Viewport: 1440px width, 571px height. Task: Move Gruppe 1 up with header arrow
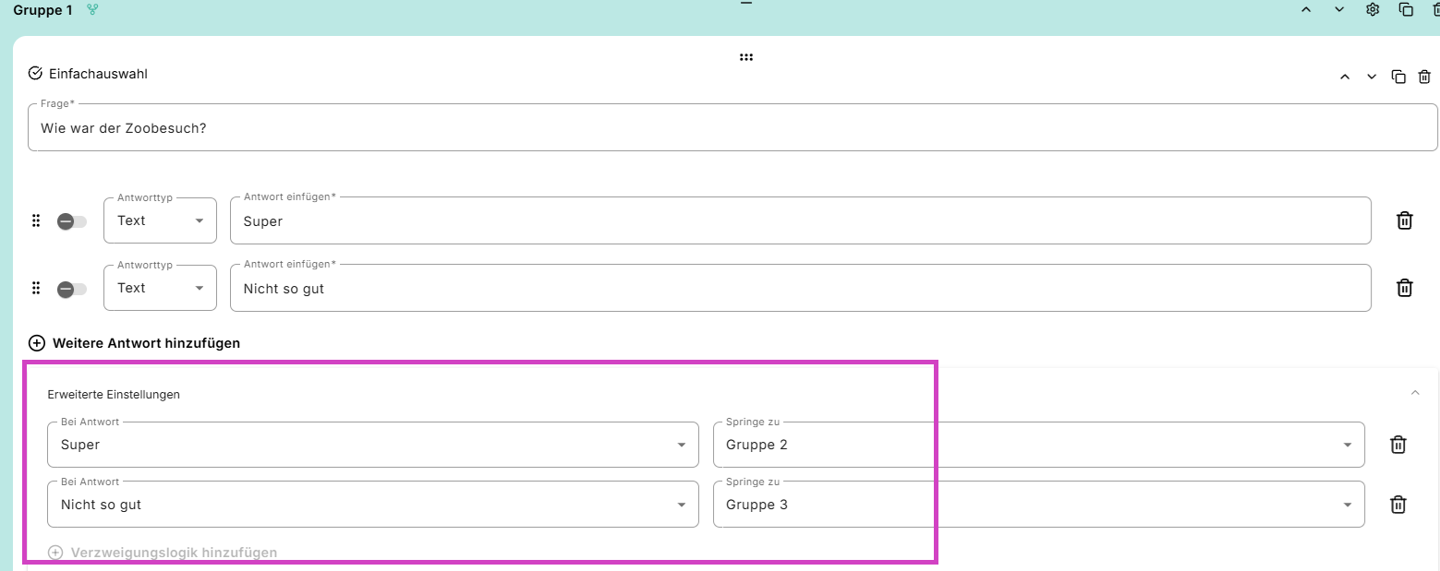coord(1306,9)
